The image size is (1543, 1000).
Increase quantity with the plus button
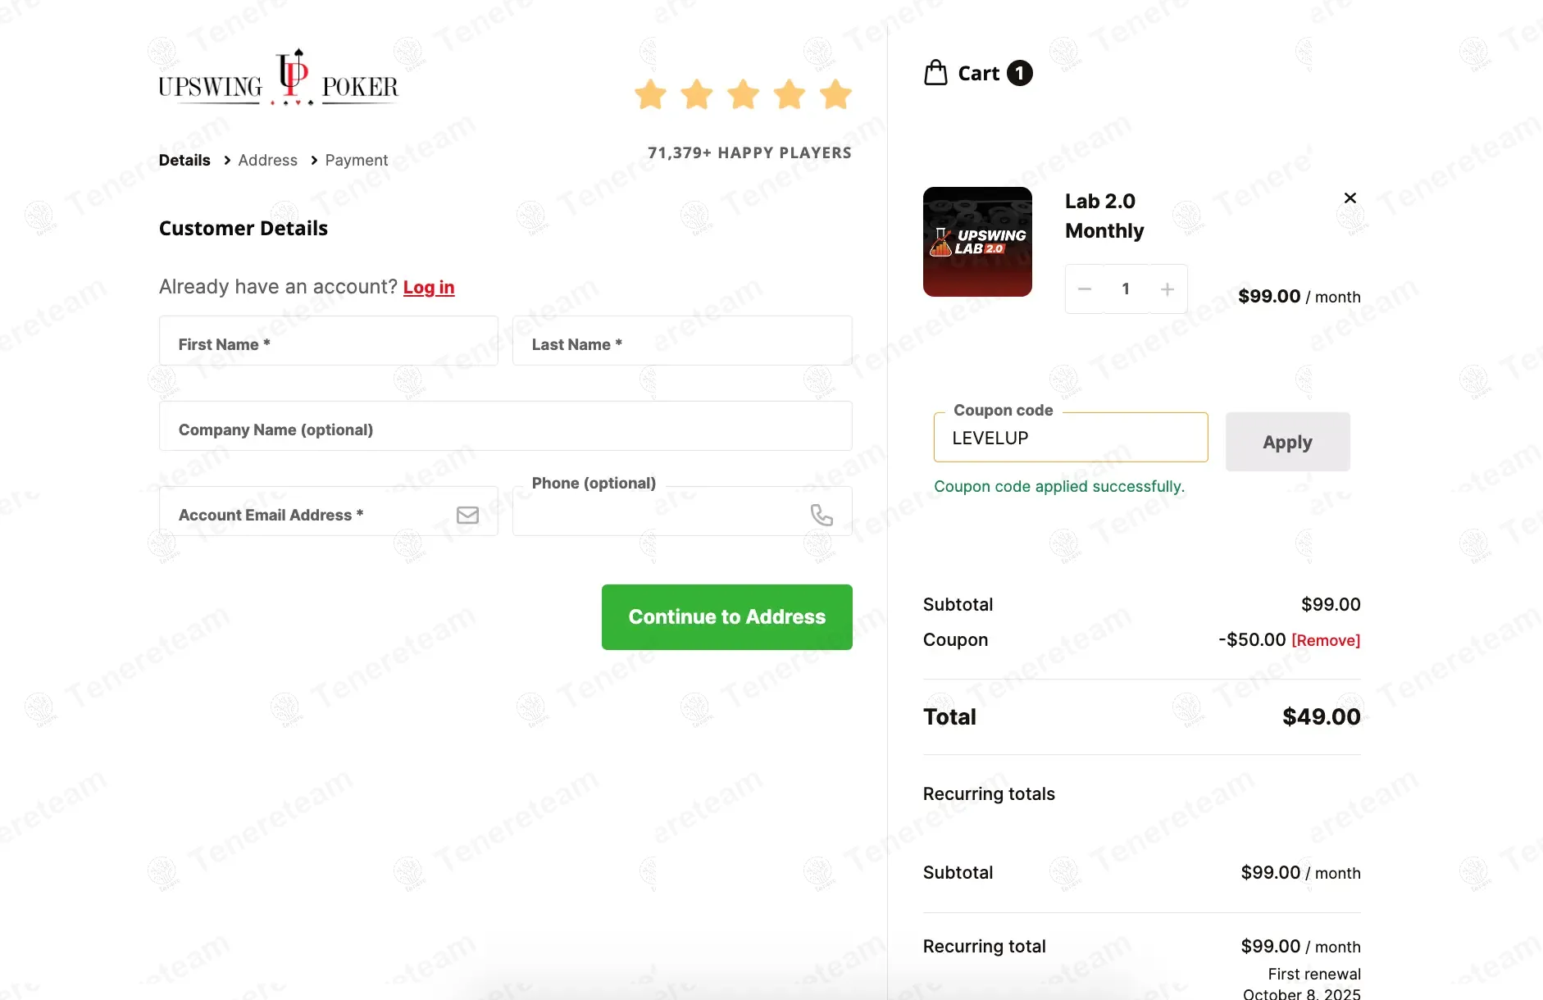point(1167,289)
